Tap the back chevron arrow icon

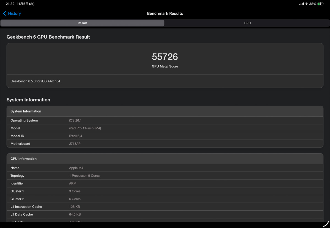4,14
